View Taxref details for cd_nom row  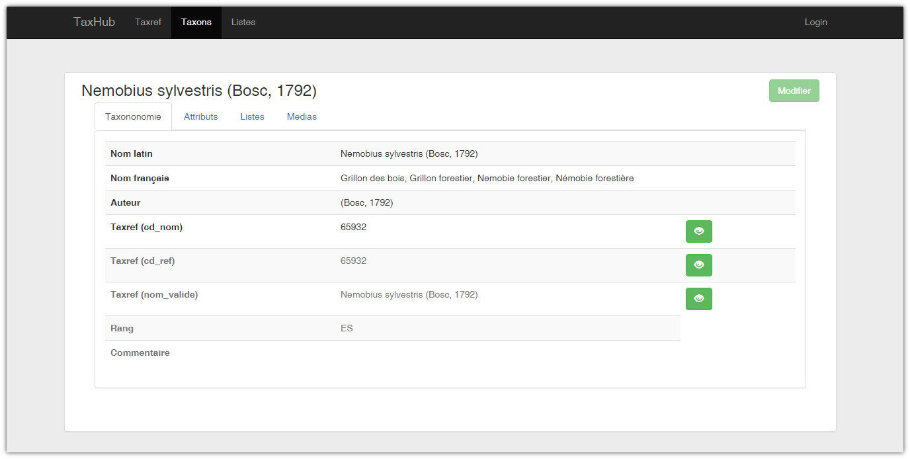pos(698,231)
